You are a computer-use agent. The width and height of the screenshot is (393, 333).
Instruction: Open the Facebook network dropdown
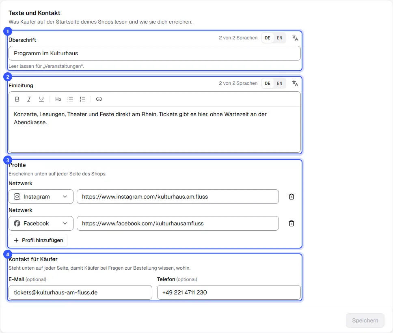click(41, 223)
